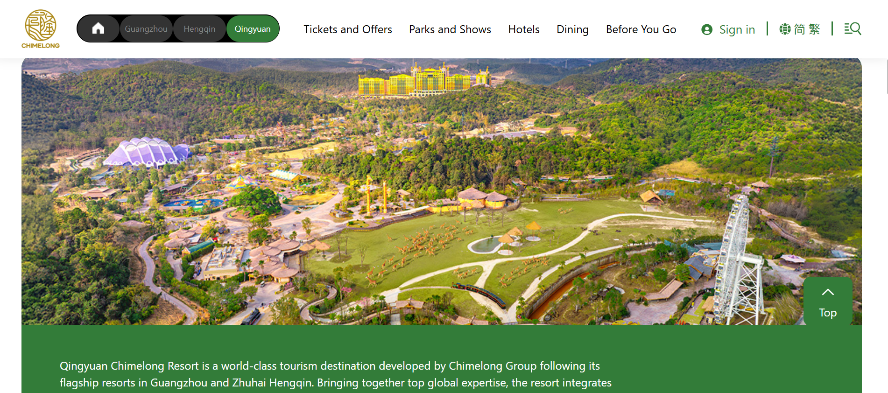The height and width of the screenshot is (393, 888).
Task: Click the user account icon
Action: [x=707, y=29]
